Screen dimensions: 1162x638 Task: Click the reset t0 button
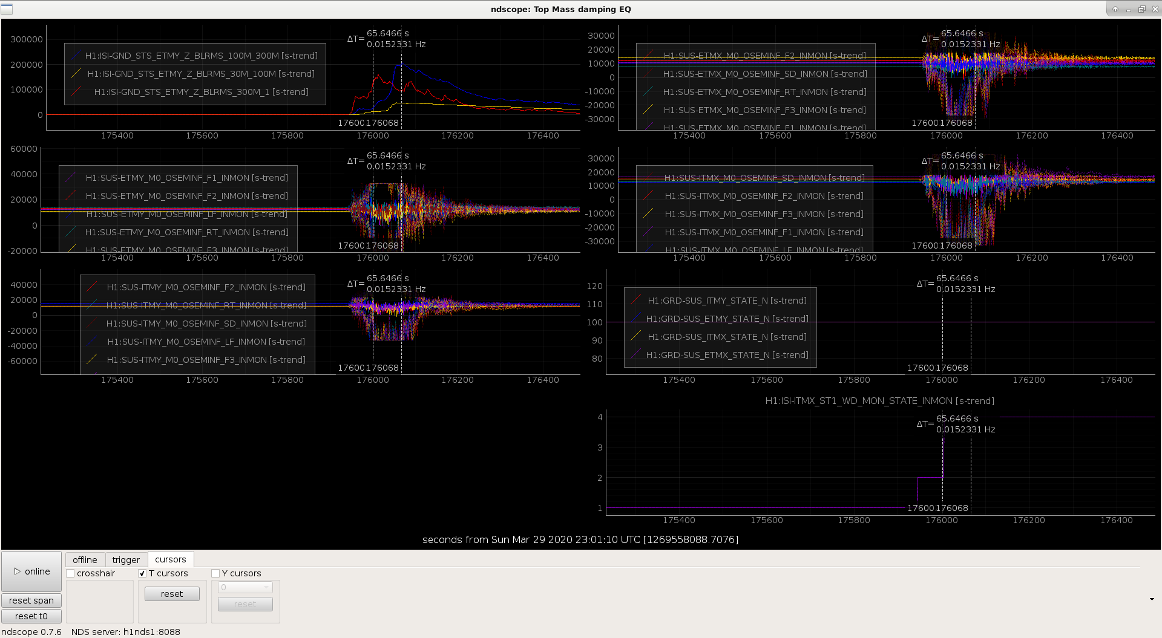(31, 616)
